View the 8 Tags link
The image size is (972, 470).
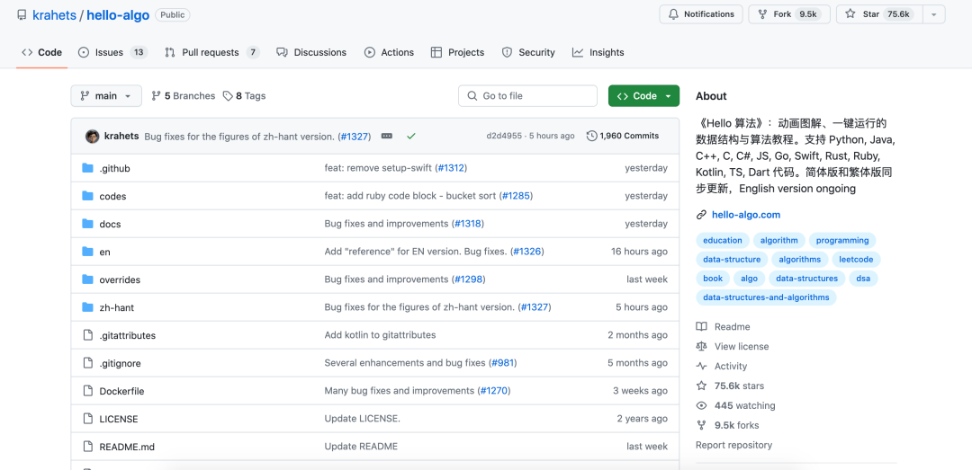pos(244,96)
